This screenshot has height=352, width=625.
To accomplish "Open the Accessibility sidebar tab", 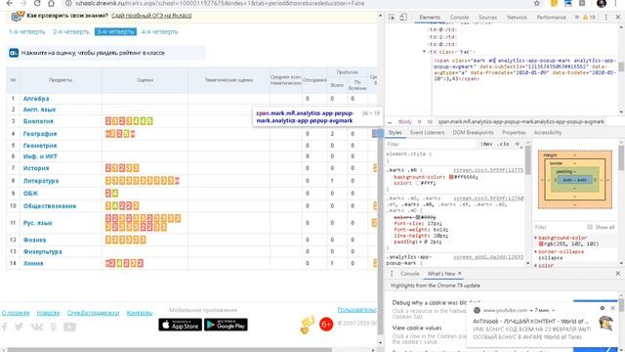I will coord(548,133).
